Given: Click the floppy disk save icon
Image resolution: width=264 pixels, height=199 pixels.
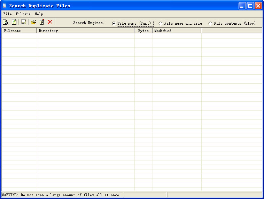Looking at the screenshot, I should point(24,22).
